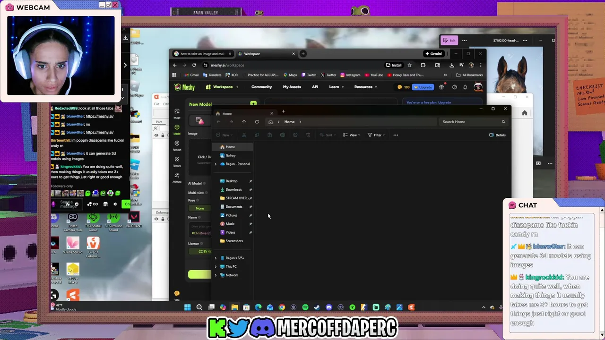605x340 pixels.
Task: Open the Filter dropdown in File Explorer
Action: [376, 135]
